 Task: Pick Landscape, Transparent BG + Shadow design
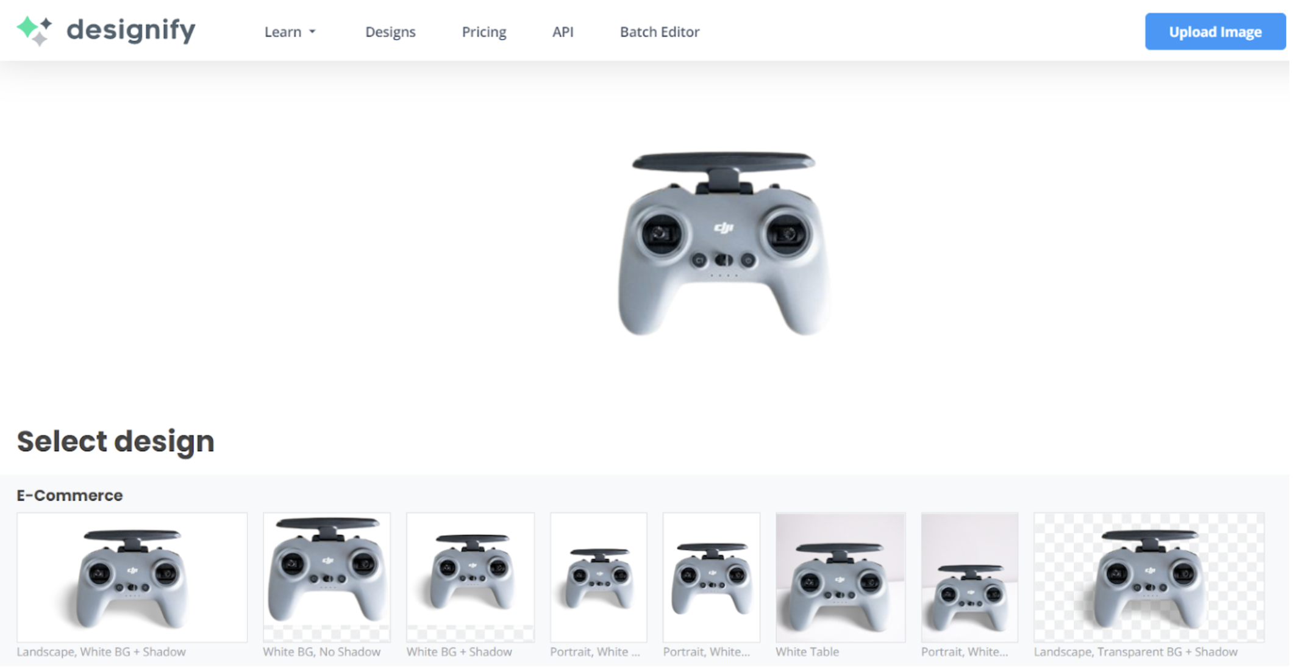coord(1149,577)
